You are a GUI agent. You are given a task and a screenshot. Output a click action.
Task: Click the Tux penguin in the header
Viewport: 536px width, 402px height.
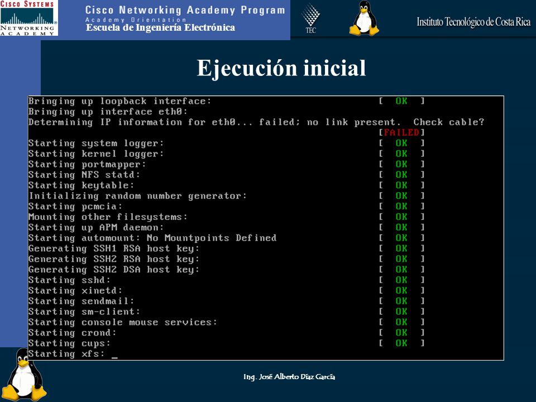(364, 18)
